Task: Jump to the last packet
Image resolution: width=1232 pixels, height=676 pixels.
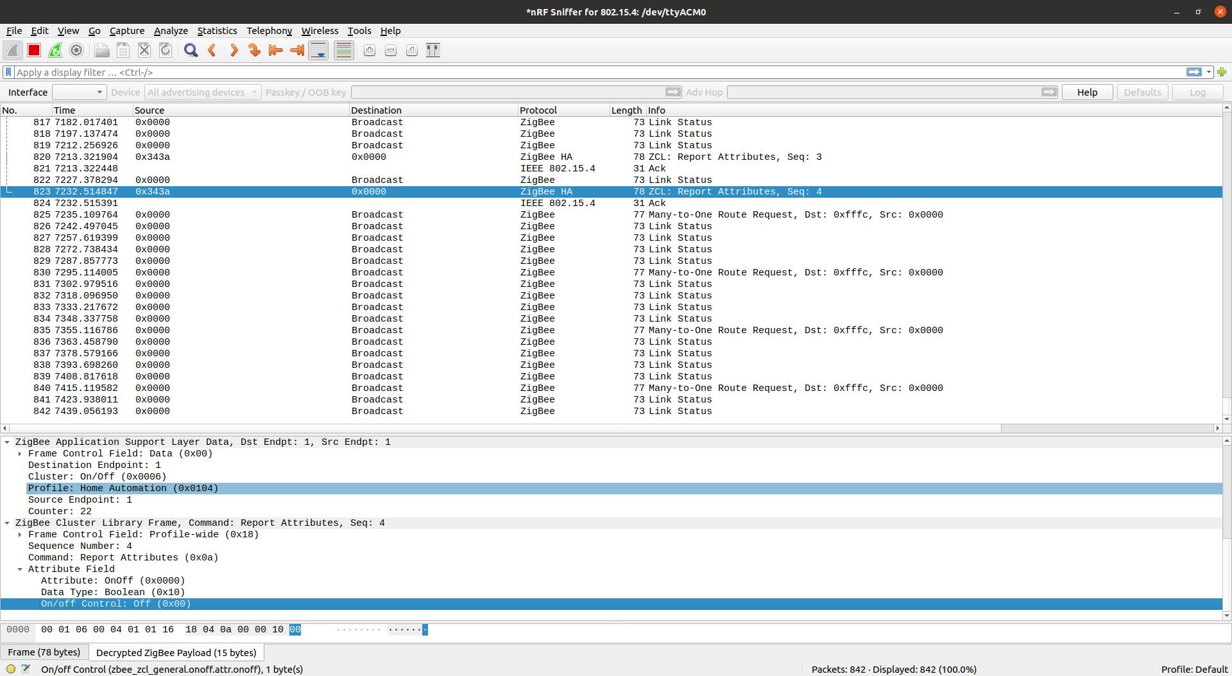Action: point(296,50)
